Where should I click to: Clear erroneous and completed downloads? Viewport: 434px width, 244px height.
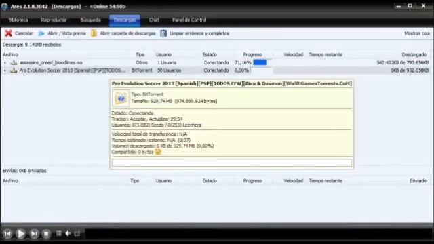(x=195, y=33)
